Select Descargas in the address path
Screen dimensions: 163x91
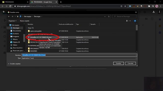tap(37, 16)
